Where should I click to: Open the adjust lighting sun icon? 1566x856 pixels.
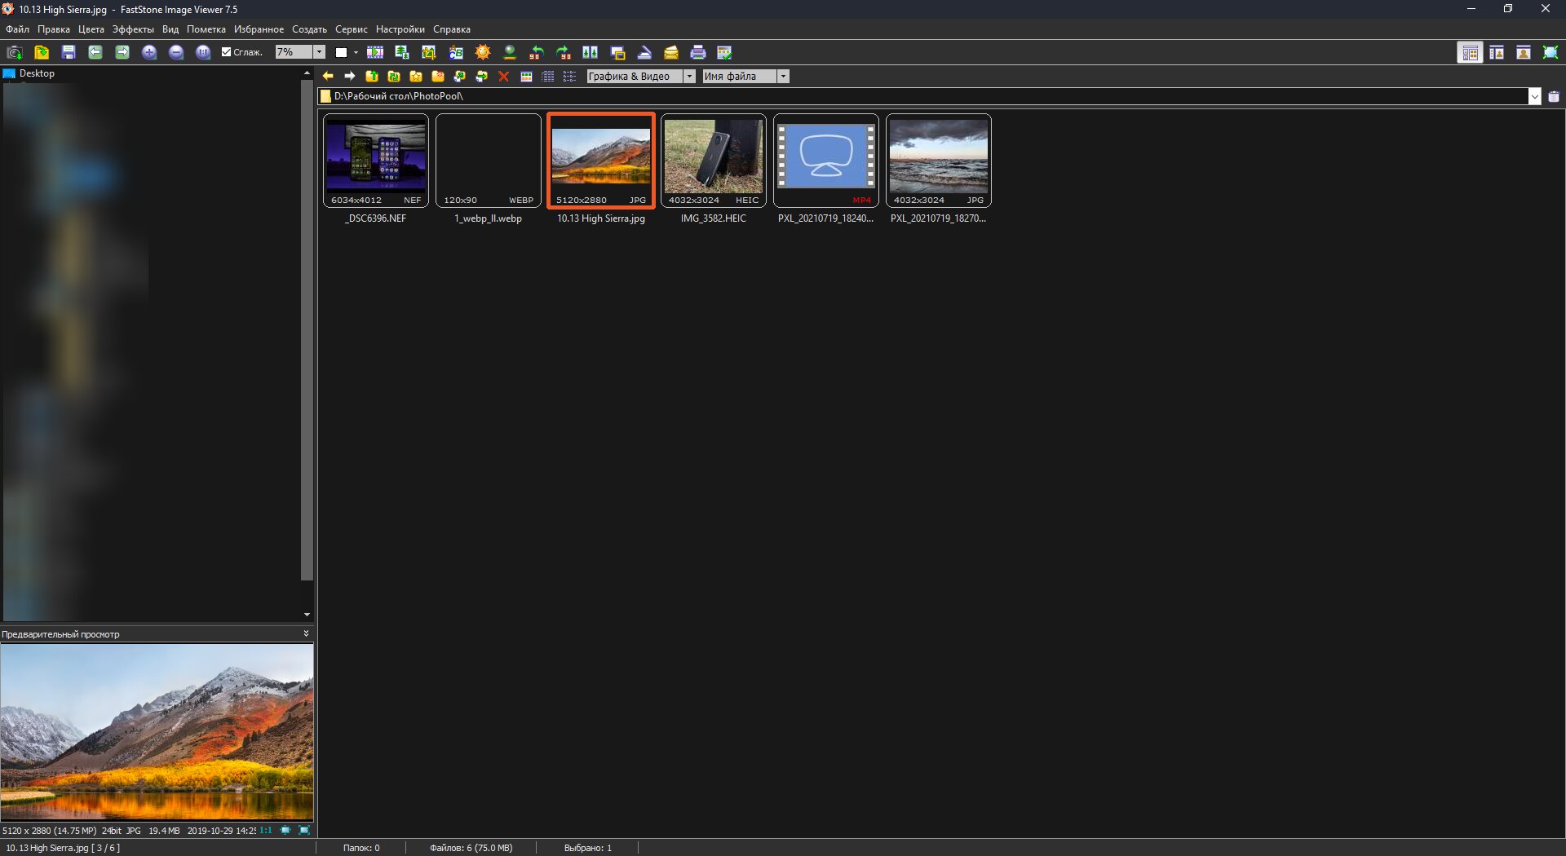[x=483, y=52]
